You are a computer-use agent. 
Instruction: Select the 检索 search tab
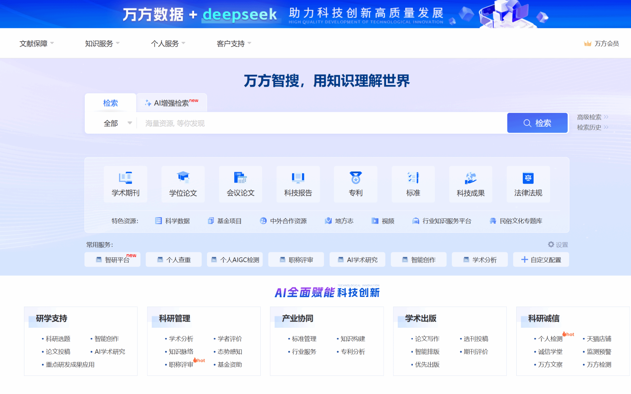(110, 103)
